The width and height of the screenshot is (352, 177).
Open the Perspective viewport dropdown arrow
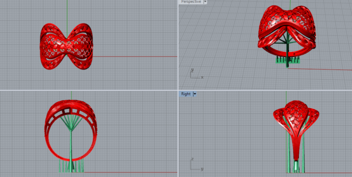pos(205,2)
